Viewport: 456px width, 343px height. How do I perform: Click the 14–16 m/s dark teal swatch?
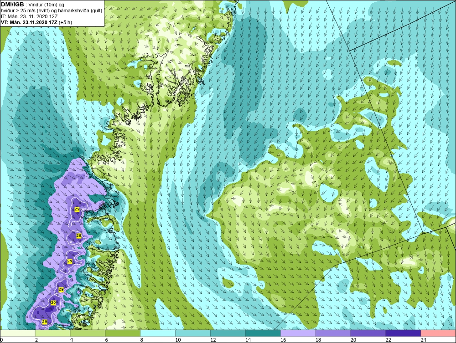tap(263, 333)
